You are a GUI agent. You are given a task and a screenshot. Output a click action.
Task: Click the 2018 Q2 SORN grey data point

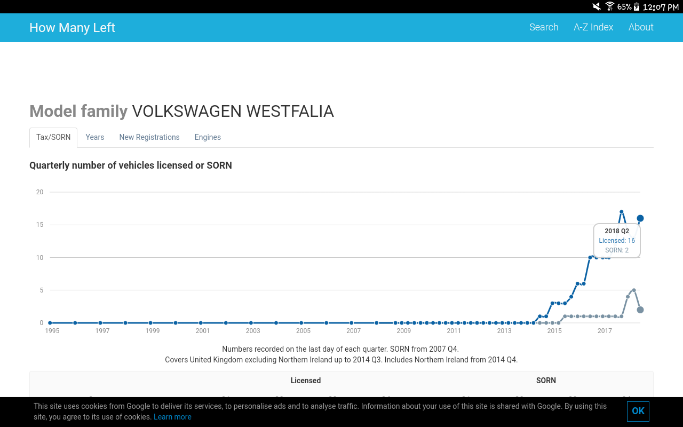[640, 310]
